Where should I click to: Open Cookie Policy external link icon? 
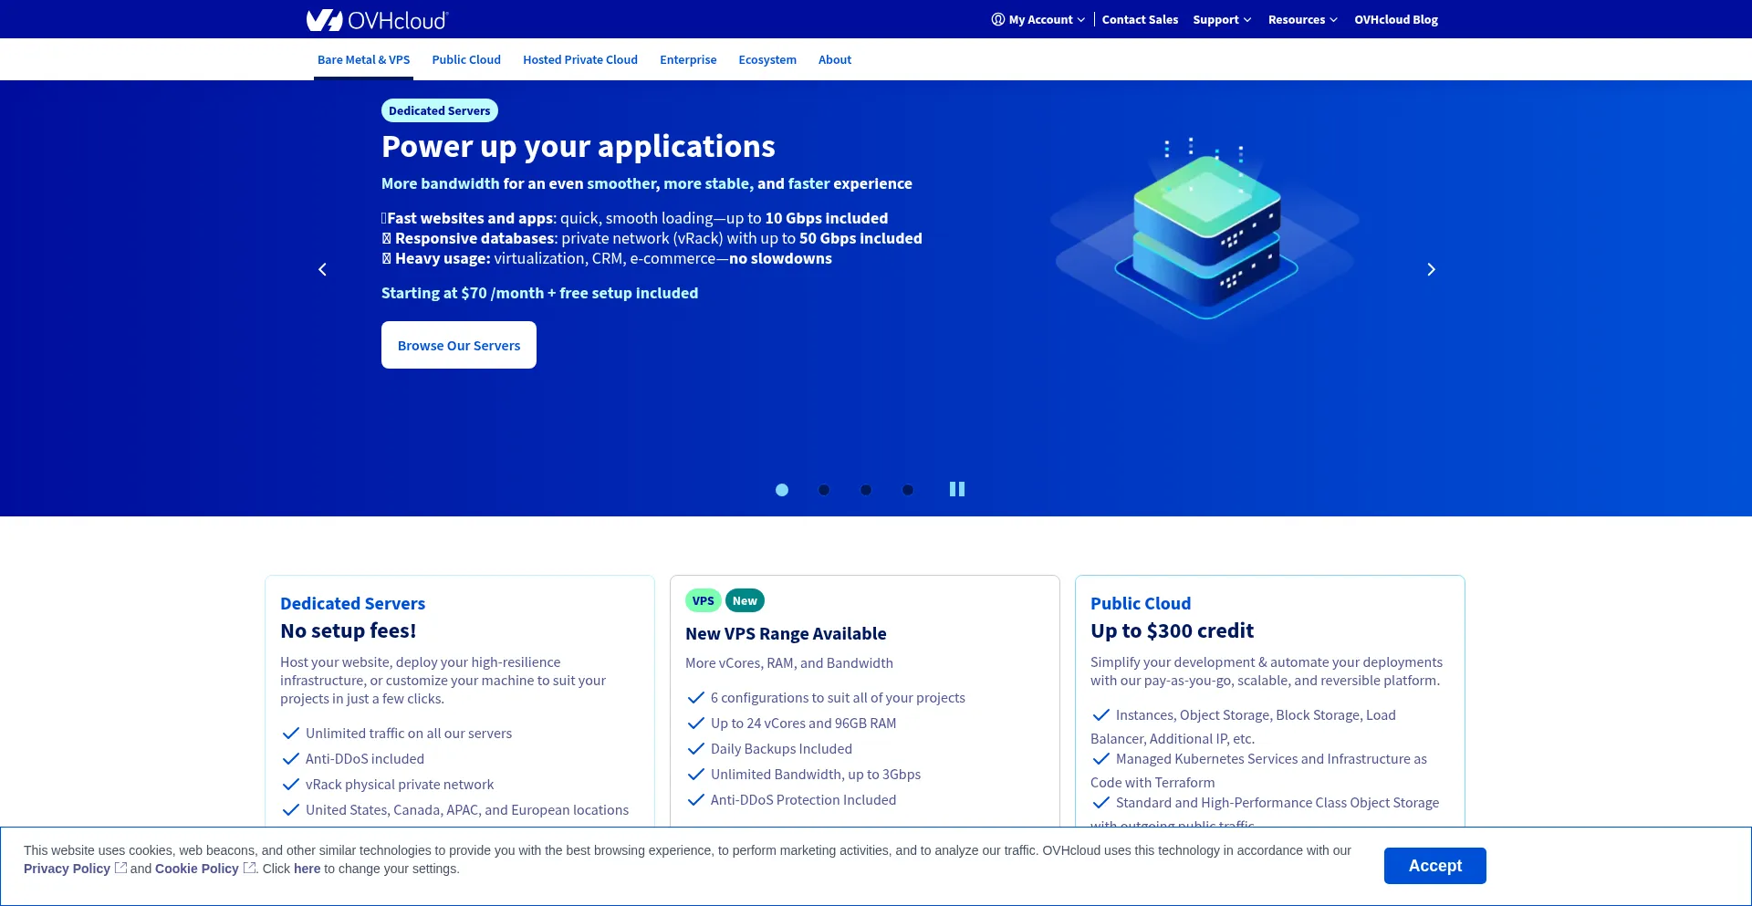[x=249, y=868]
